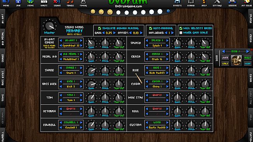
Task: Click the Layer button in Ride panel
Action: point(225,58)
